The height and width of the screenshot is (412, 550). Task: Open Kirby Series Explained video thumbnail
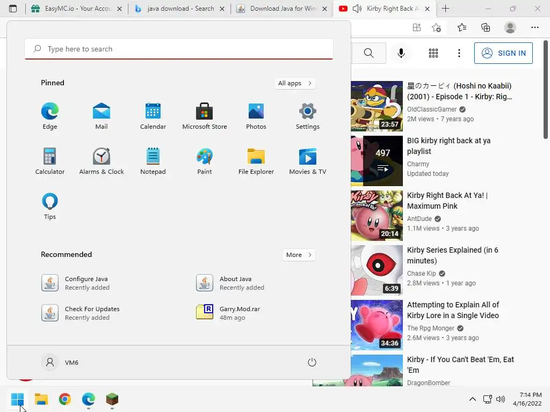(377, 270)
